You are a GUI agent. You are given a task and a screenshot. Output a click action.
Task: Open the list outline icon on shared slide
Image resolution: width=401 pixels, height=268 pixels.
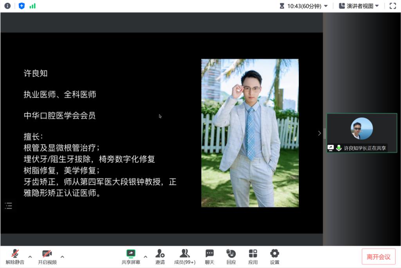pos(9,206)
